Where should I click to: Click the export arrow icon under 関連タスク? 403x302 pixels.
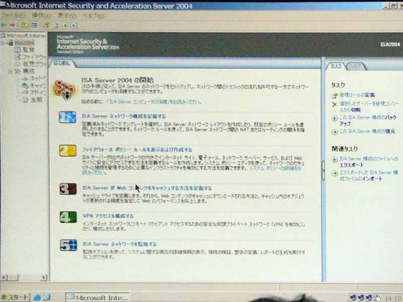click(x=334, y=160)
